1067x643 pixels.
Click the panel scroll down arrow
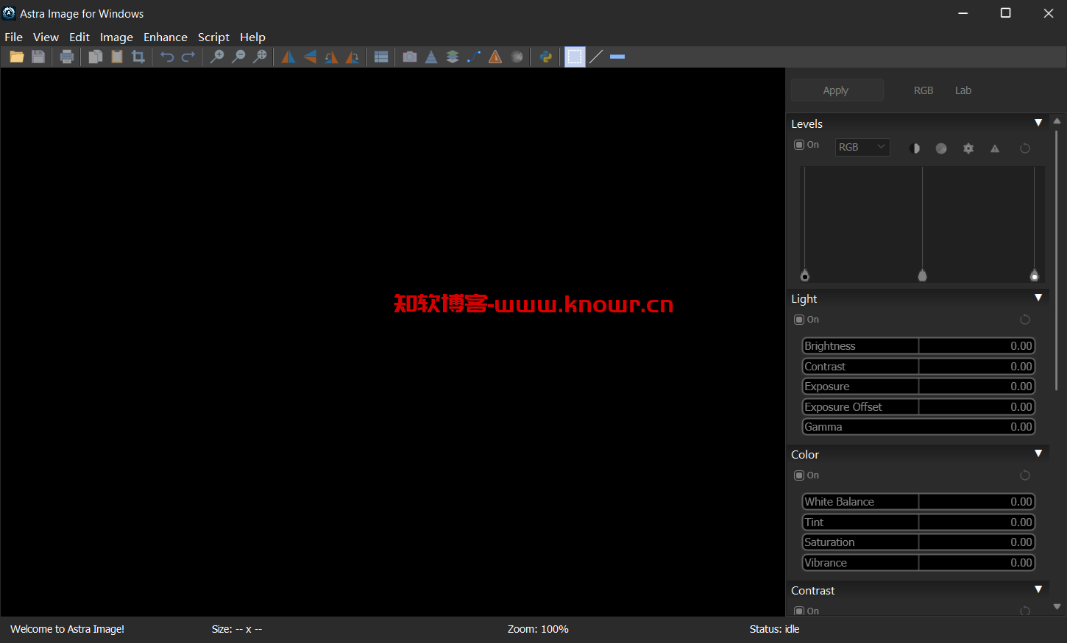(1057, 607)
